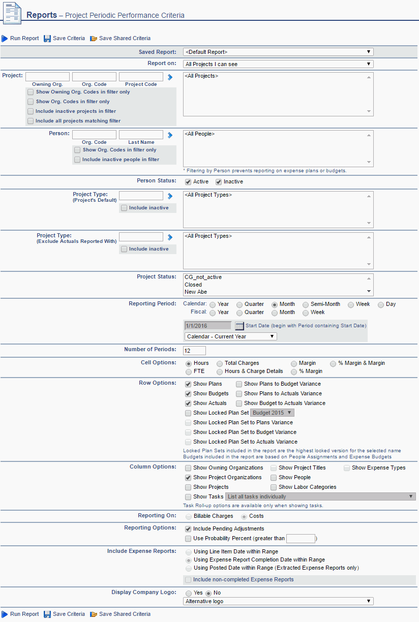Click the top Save Criteria disk icon

click(47, 39)
